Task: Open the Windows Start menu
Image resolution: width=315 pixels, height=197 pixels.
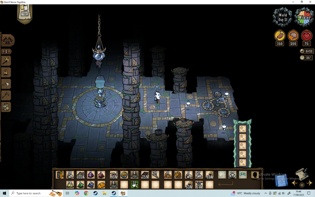Action: pyautogui.click(x=4, y=193)
